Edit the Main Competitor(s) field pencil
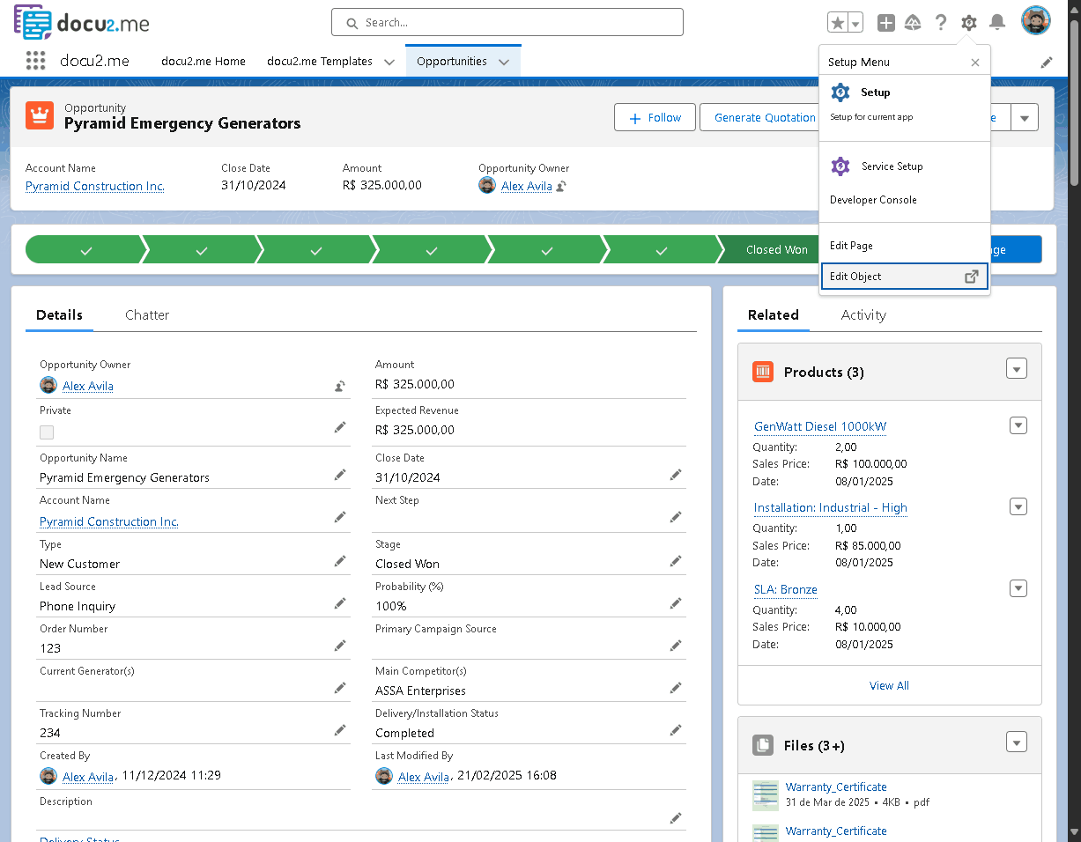The height and width of the screenshot is (842, 1081). coord(676,688)
